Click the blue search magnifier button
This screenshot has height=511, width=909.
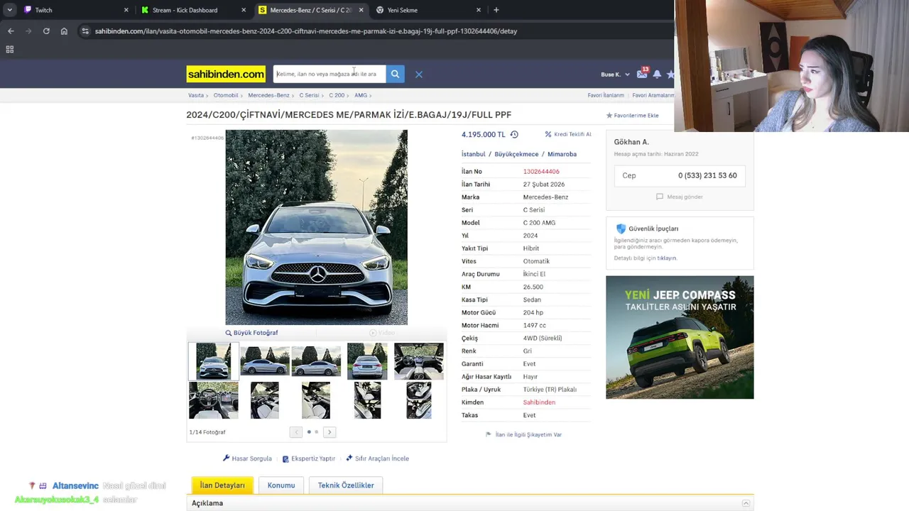click(395, 74)
